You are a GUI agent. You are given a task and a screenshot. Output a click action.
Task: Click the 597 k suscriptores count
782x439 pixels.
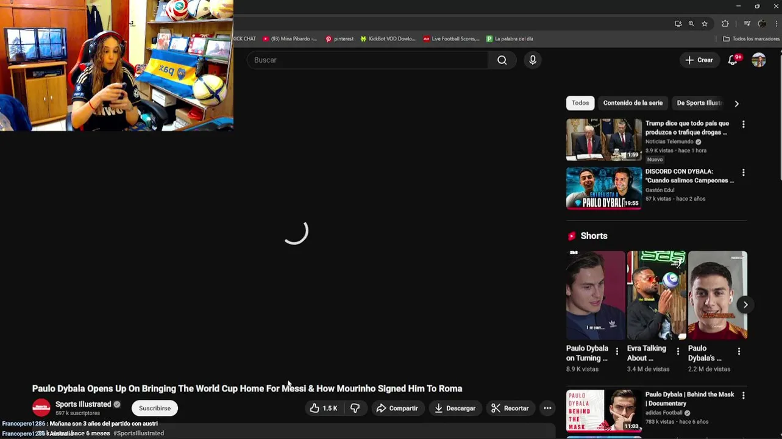(x=77, y=413)
